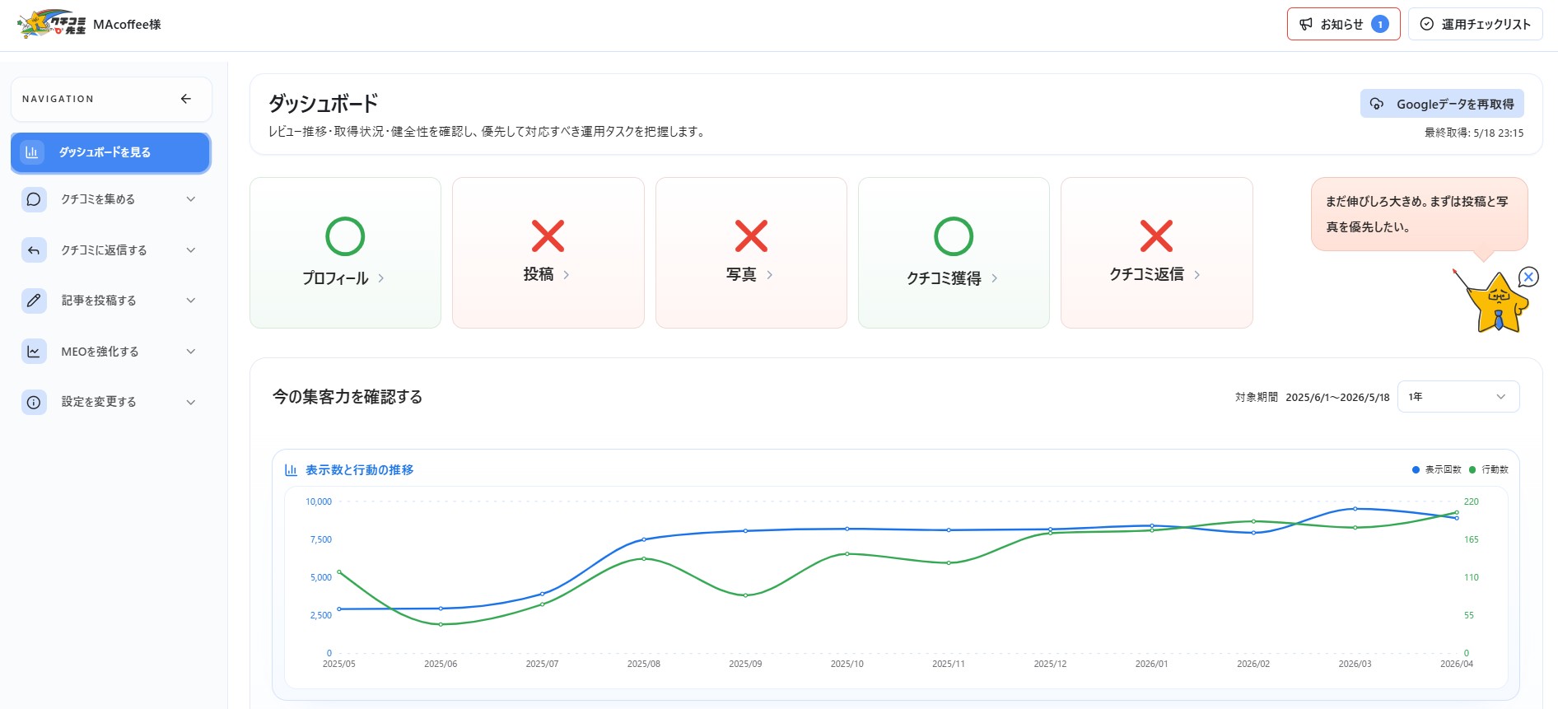Click the bar chart icon beside ダッシュボードを見る
Image resolution: width=1558 pixels, height=709 pixels.
(x=32, y=152)
